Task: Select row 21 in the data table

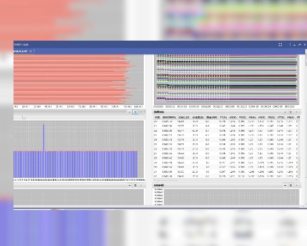Action: click(x=226, y=126)
